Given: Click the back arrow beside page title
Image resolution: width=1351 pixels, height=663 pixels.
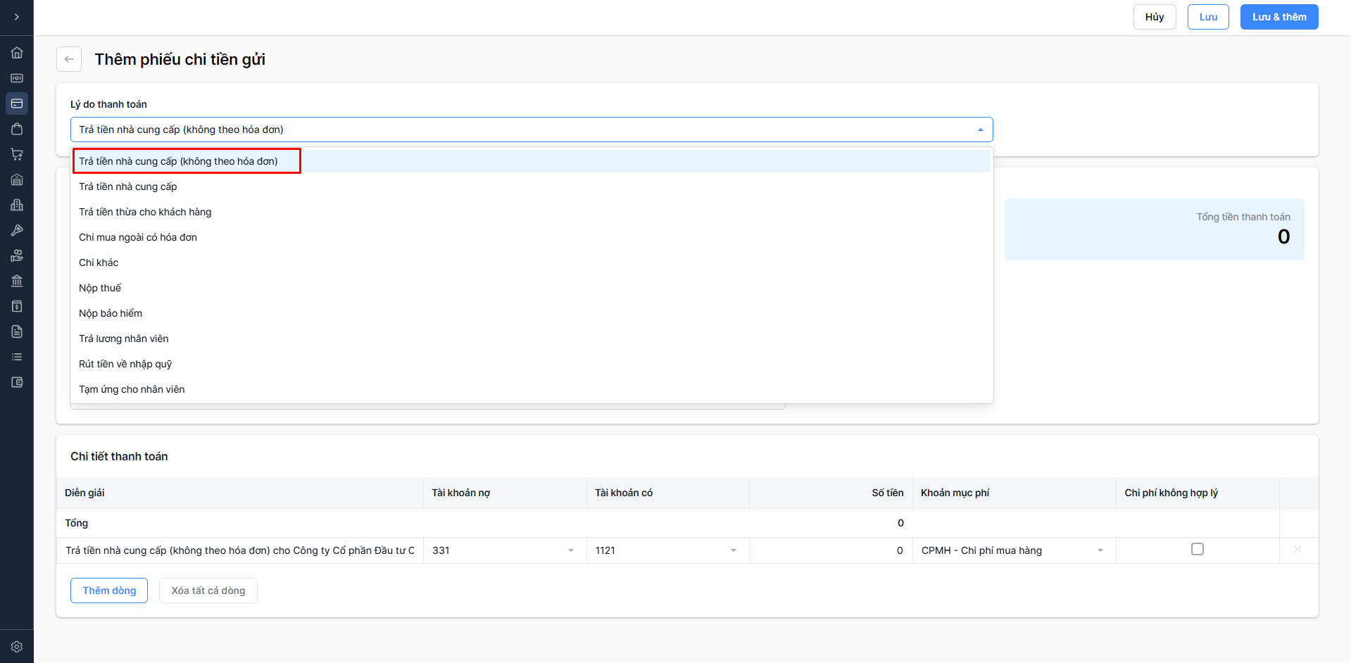Looking at the screenshot, I should click(x=69, y=59).
